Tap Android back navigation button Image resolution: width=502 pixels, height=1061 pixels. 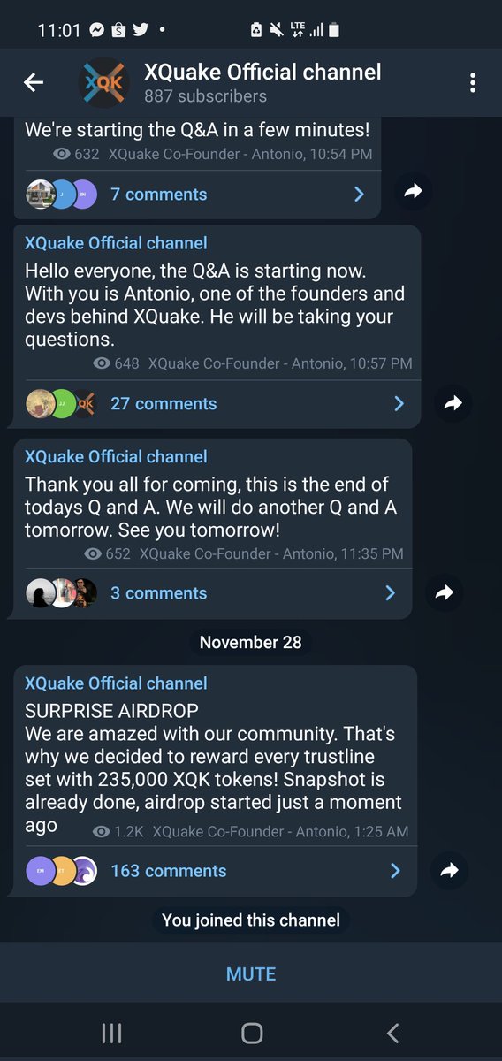(393, 1033)
